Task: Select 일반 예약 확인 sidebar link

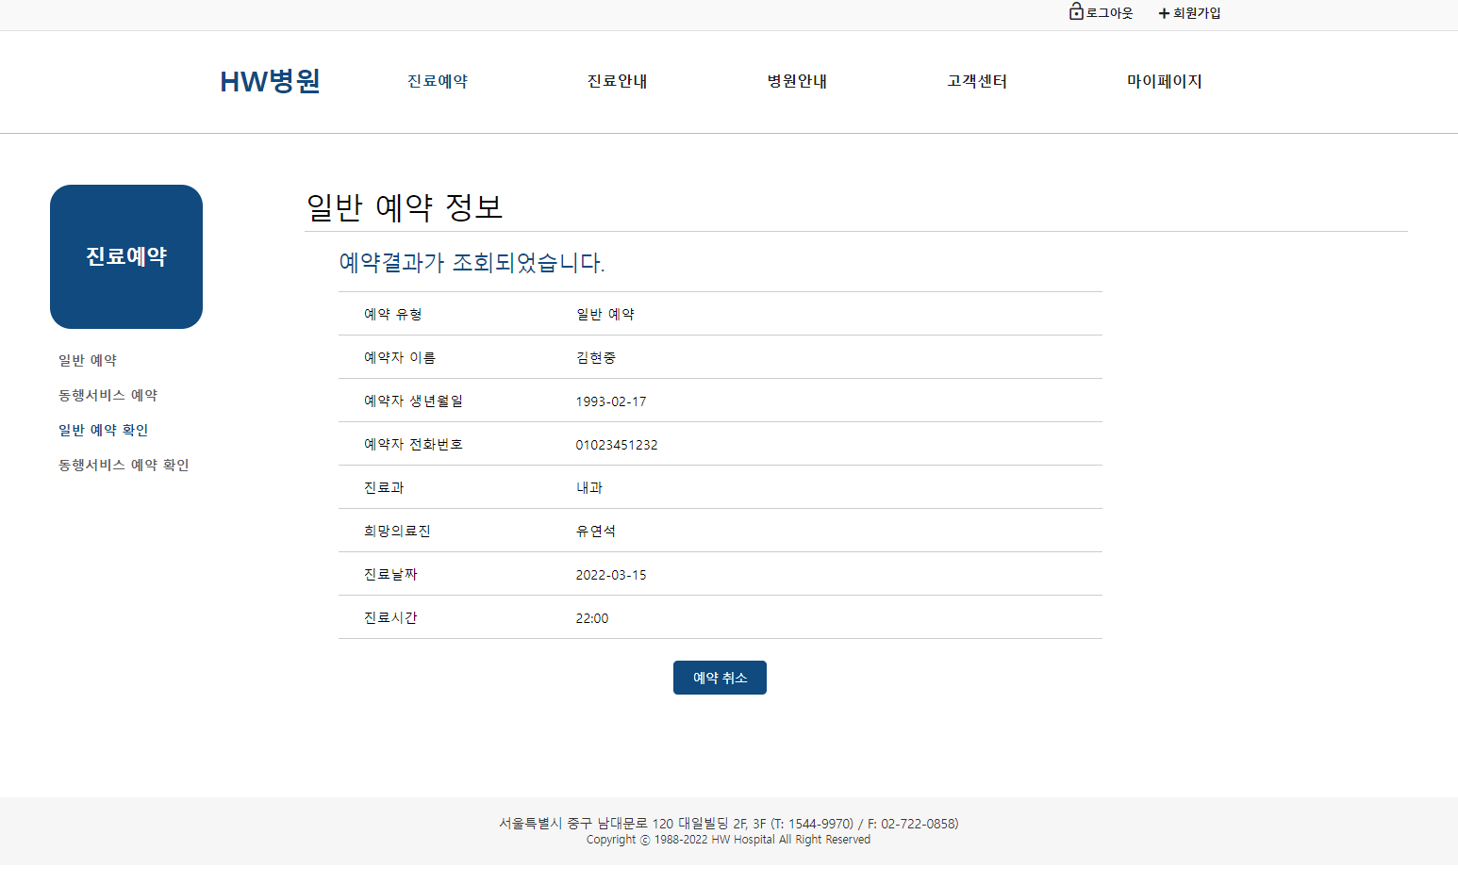Action: [102, 430]
